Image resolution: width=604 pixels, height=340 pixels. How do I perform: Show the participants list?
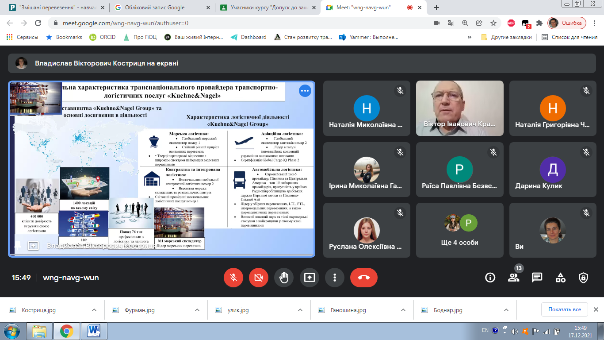click(513, 278)
